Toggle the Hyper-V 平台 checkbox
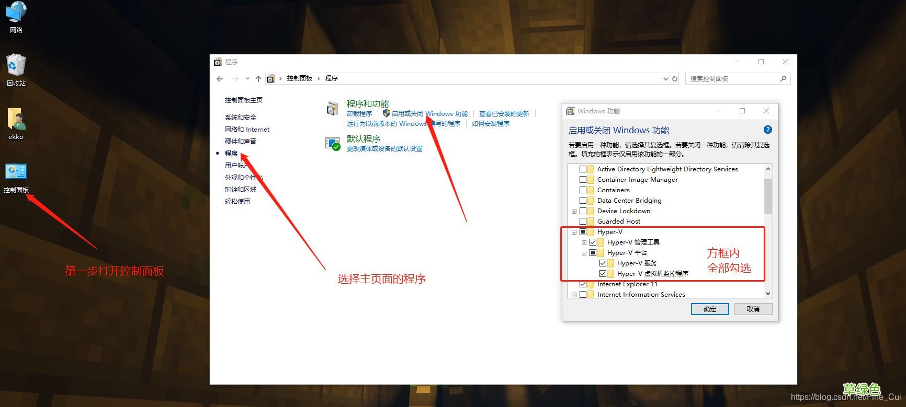 click(593, 253)
